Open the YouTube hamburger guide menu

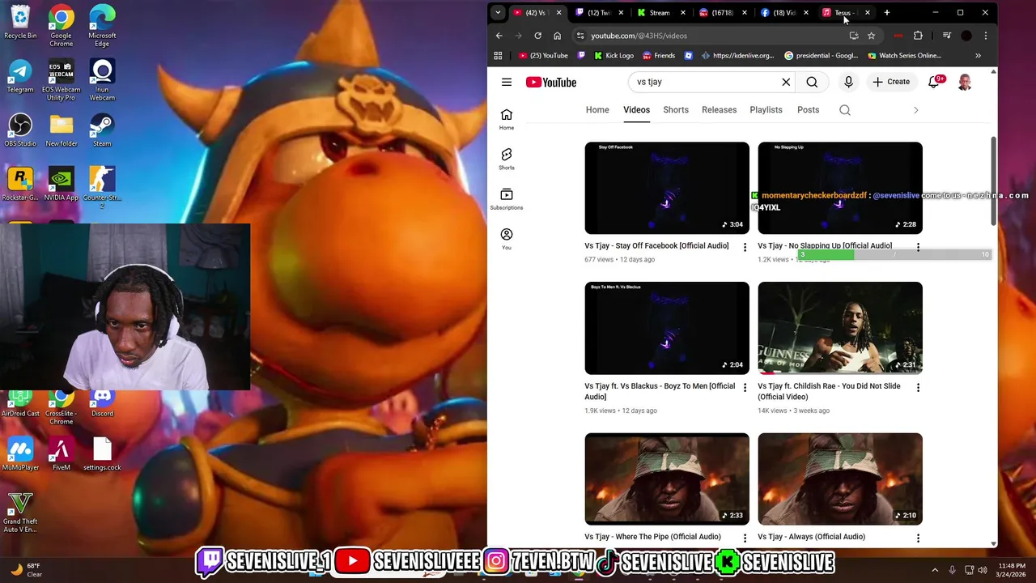click(507, 82)
